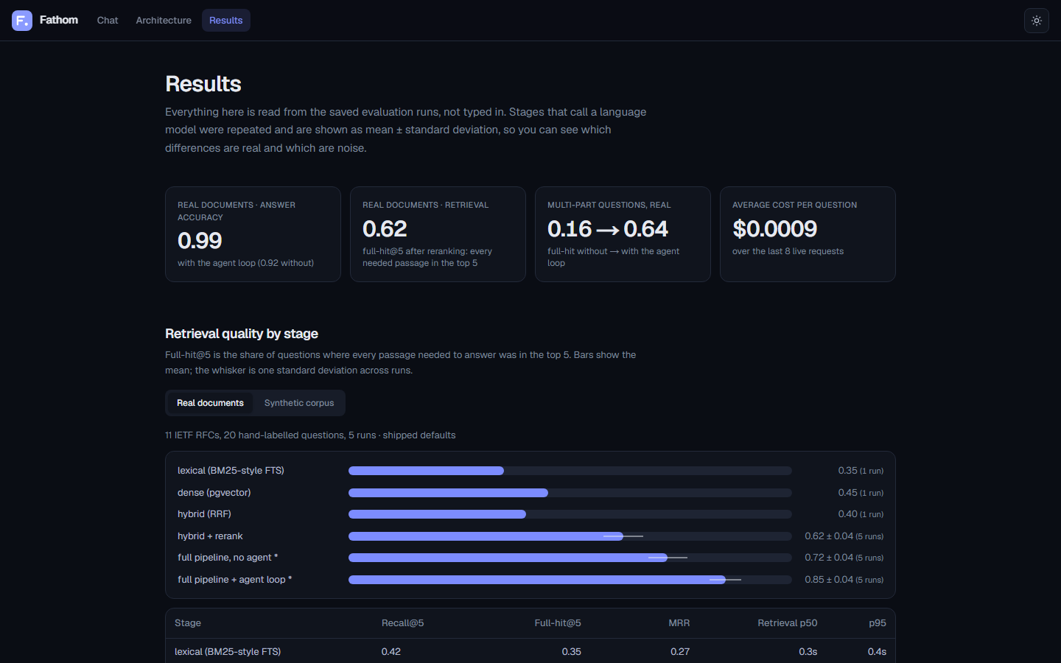Click the Retrieval quality by stage heading
Viewport: 1061px width, 663px height.
(x=242, y=334)
